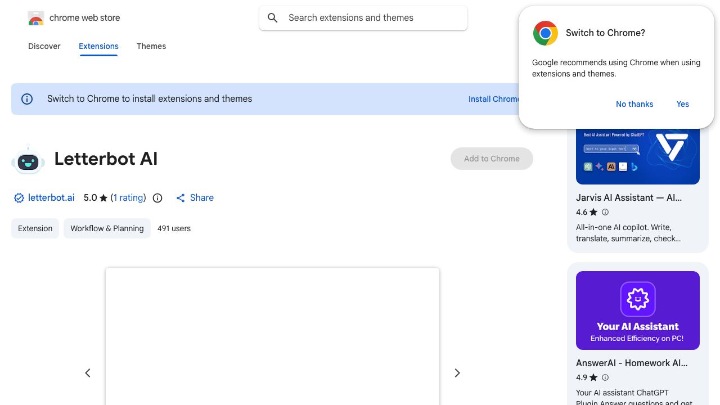Click the Share text link

pos(202,197)
